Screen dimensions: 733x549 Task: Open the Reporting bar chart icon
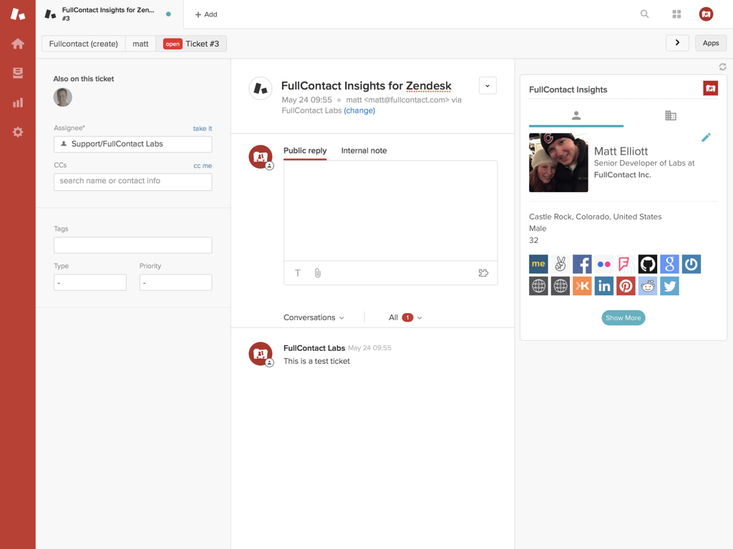18,103
